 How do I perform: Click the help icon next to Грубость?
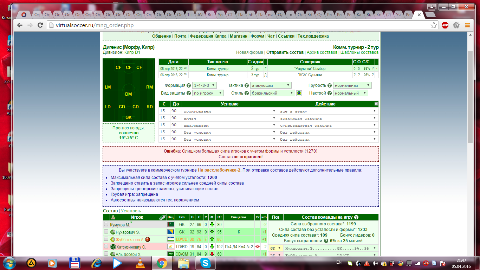[x=330, y=85]
